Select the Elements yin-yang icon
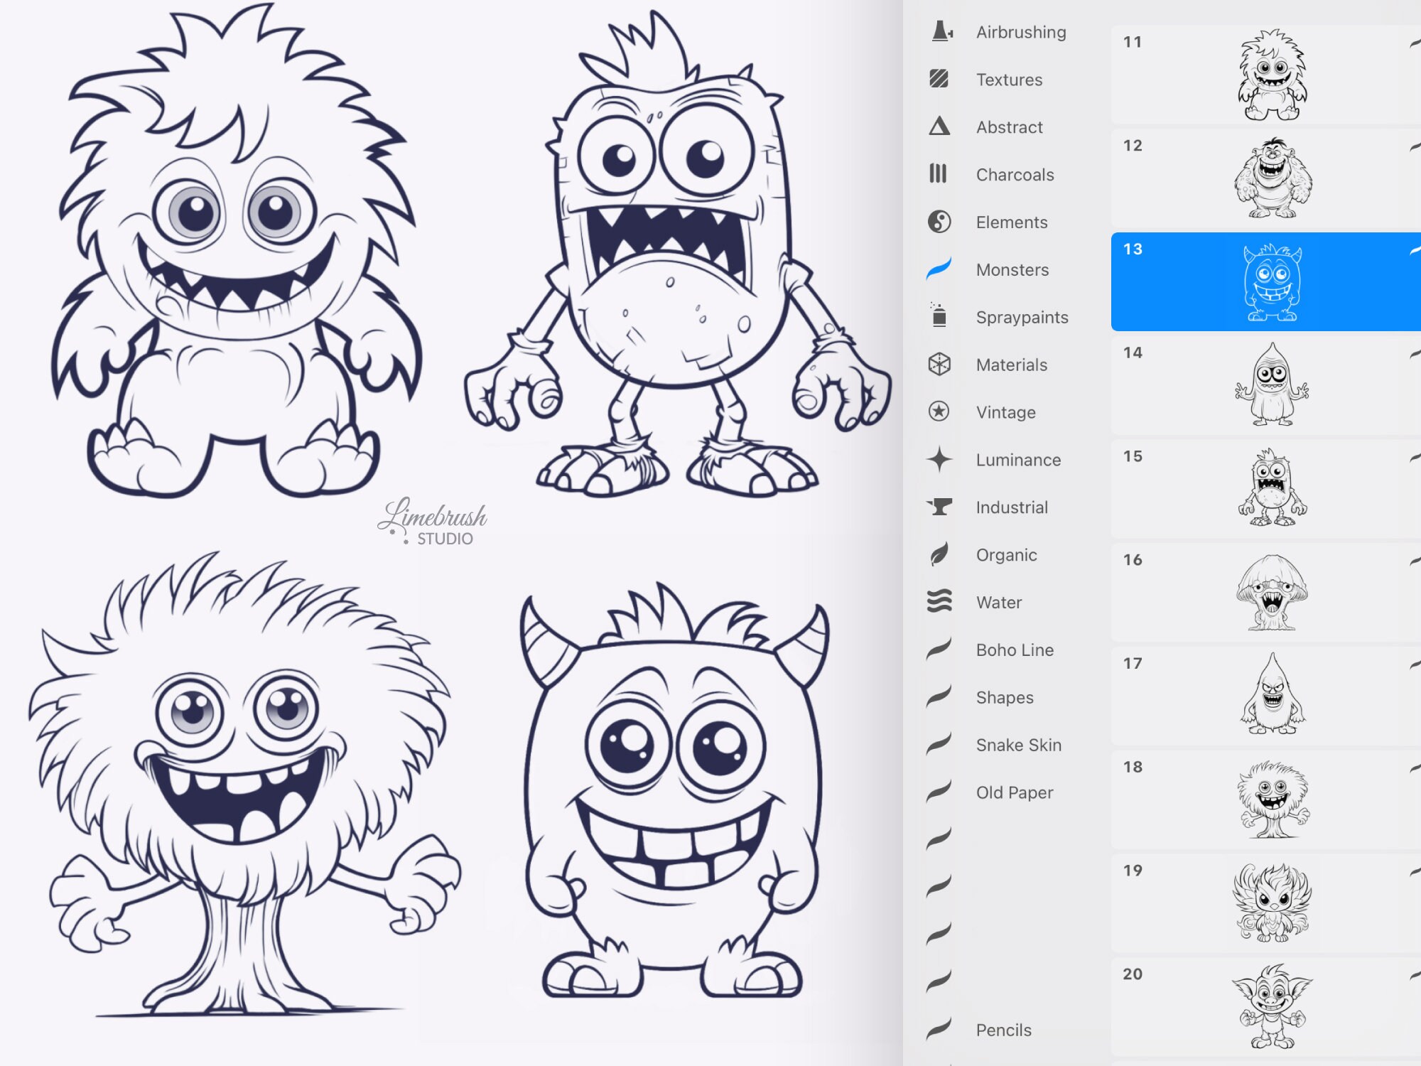The width and height of the screenshot is (1421, 1066). coord(941,222)
